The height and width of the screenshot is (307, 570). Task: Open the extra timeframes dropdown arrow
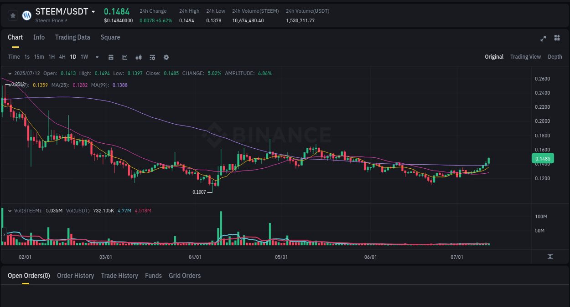tap(97, 57)
